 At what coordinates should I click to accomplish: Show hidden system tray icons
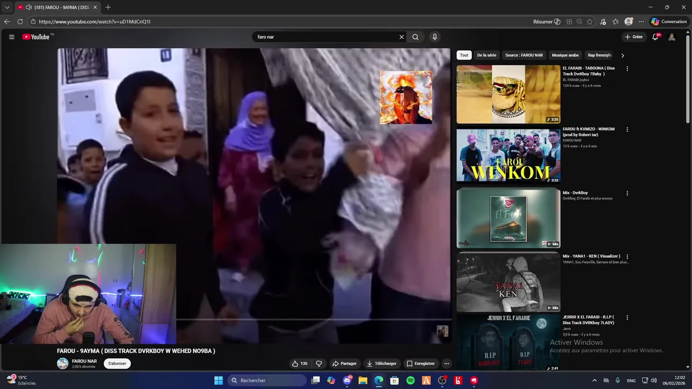pos(595,380)
